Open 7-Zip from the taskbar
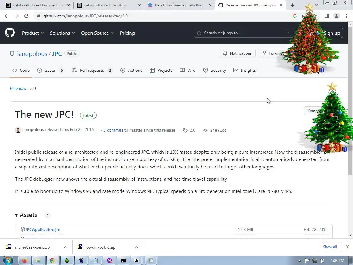 tap(136, 260)
